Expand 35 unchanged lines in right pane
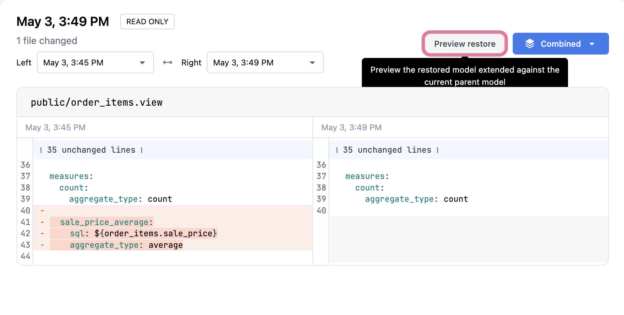 point(387,150)
